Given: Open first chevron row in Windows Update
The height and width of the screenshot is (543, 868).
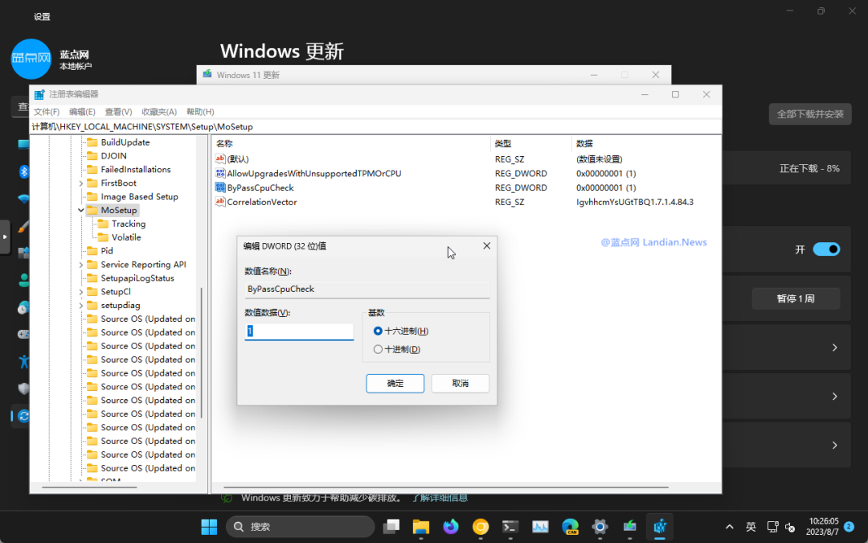Looking at the screenshot, I should pos(835,348).
